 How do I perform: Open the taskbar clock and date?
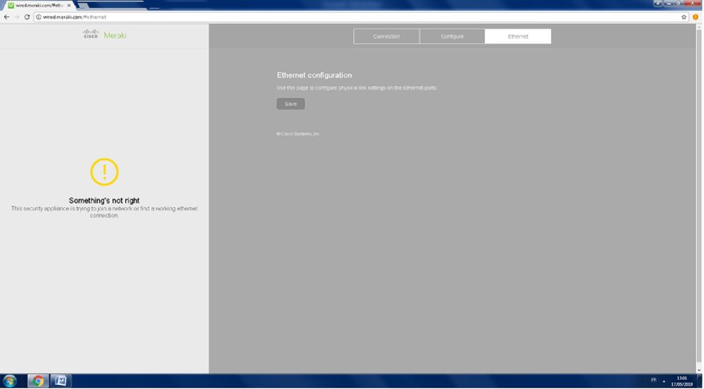tap(682, 381)
